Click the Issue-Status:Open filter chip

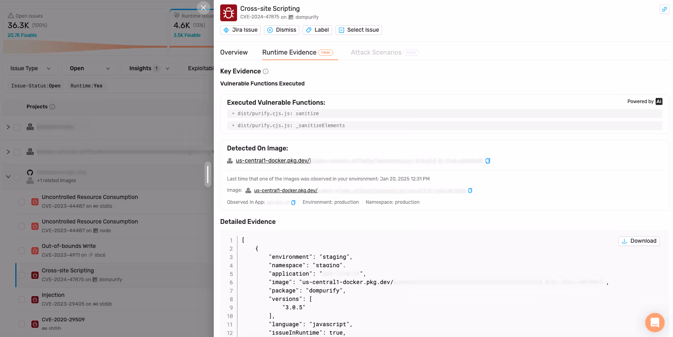pos(36,86)
